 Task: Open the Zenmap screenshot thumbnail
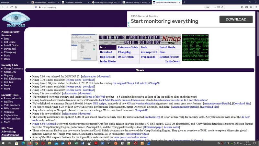84,47
